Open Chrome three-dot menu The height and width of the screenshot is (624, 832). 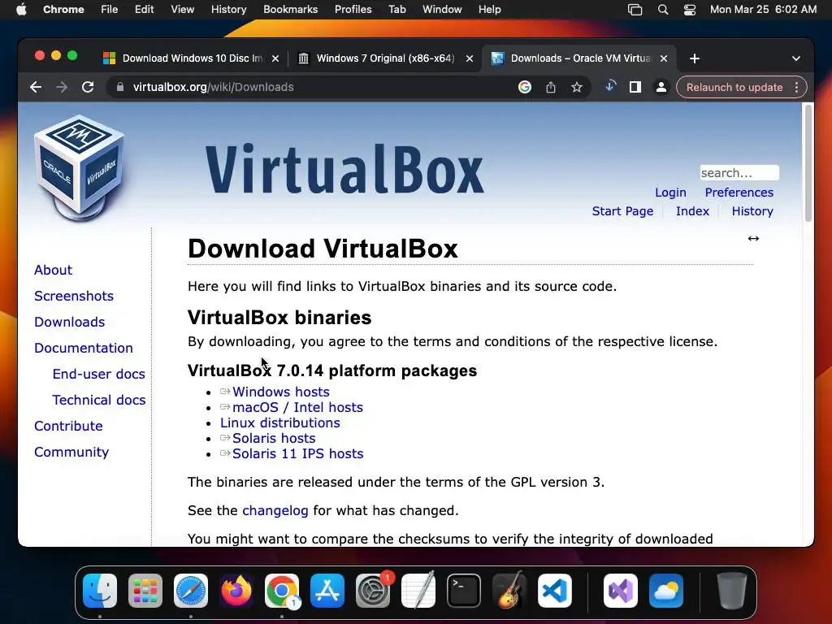(796, 87)
